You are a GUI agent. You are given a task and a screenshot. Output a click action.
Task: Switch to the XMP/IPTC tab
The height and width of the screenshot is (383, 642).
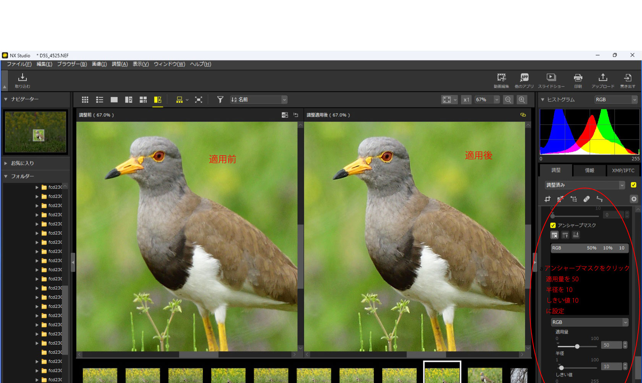pyautogui.click(x=623, y=170)
